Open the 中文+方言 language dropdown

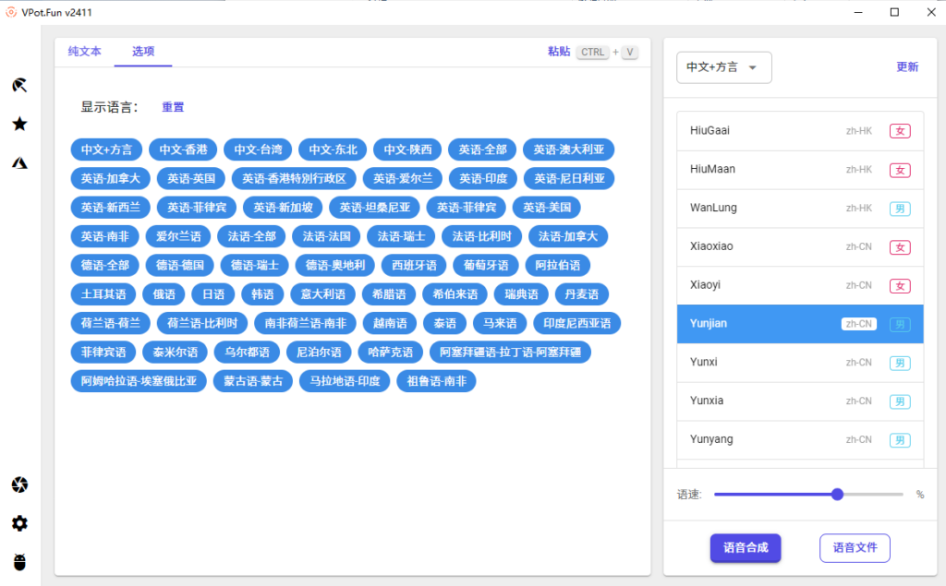723,67
